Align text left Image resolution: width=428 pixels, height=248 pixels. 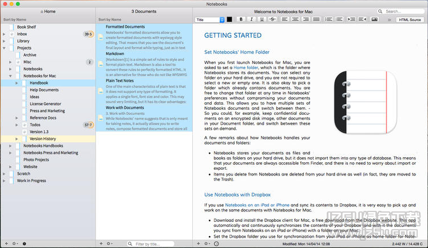coord(285,19)
